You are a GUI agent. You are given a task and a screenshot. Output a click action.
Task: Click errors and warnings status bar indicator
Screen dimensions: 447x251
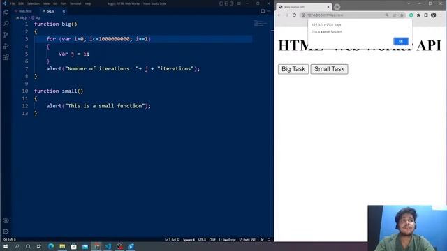(x=9, y=240)
